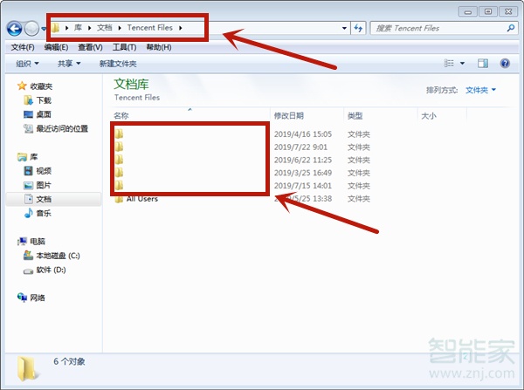Click the 视频 library icon
Screen dimensions: 524x390
[29, 171]
